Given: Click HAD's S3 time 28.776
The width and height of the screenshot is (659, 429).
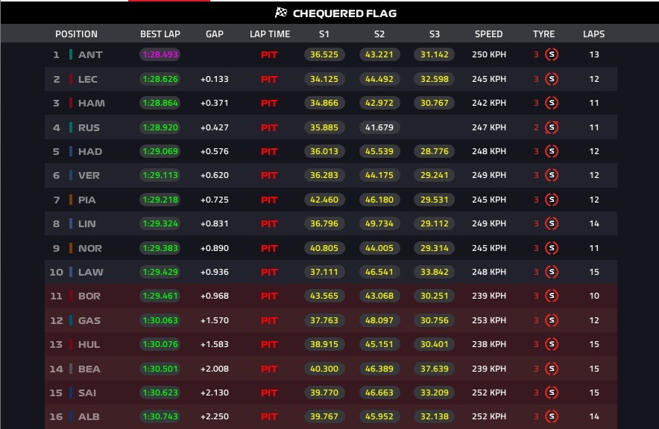Looking at the screenshot, I should [434, 151].
